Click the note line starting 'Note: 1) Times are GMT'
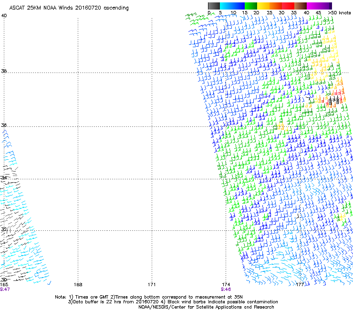Image resolution: width=353 pixels, height=310 pixels. click(x=149, y=297)
